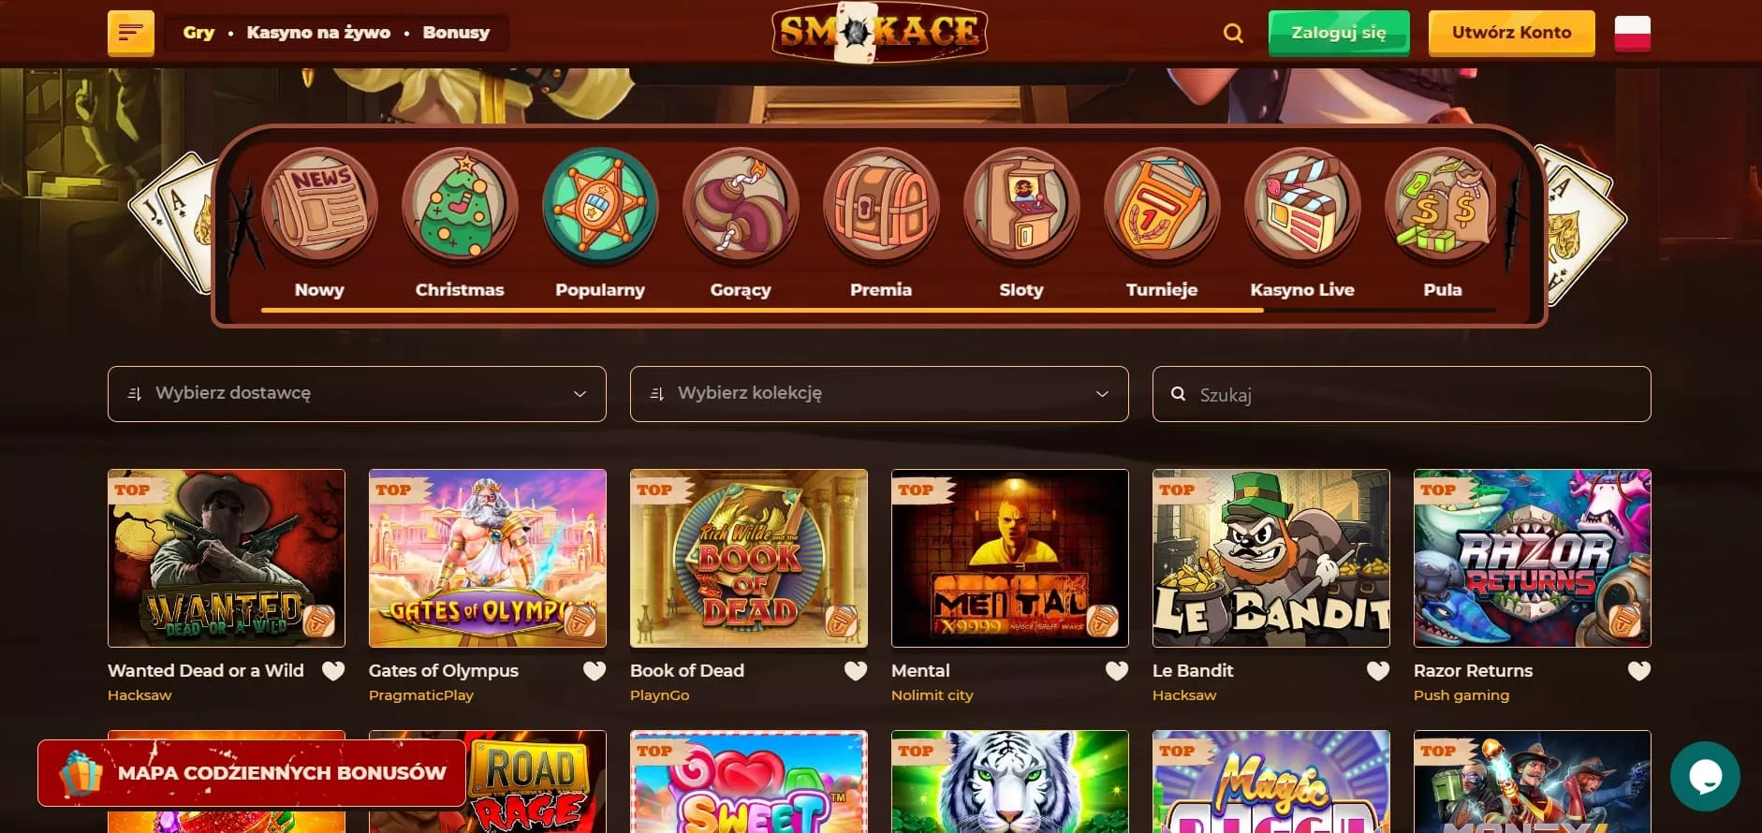Select the Christmas tree category icon

pos(460,206)
